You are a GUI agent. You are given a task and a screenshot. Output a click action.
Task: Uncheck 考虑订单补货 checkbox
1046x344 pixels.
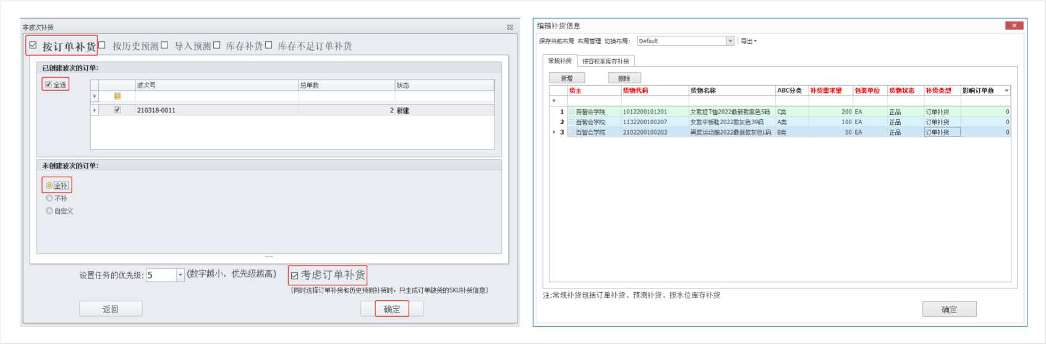click(x=294, y=275)
